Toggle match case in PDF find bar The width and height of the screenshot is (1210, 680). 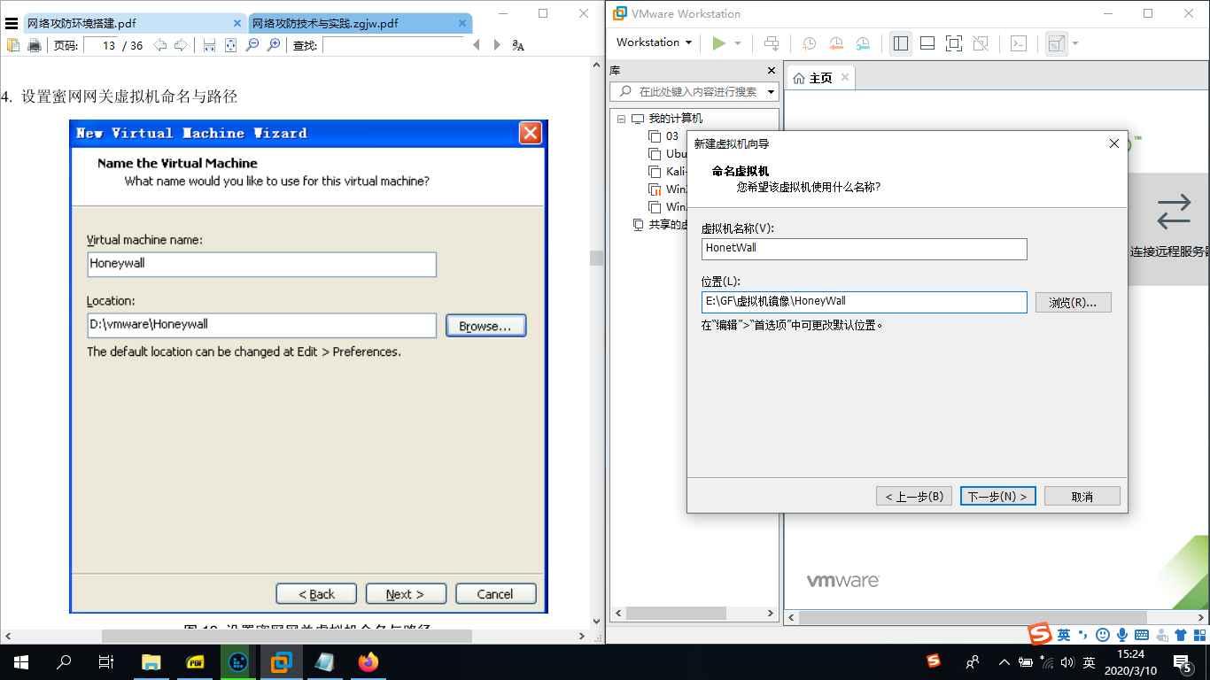coord(519,45)
